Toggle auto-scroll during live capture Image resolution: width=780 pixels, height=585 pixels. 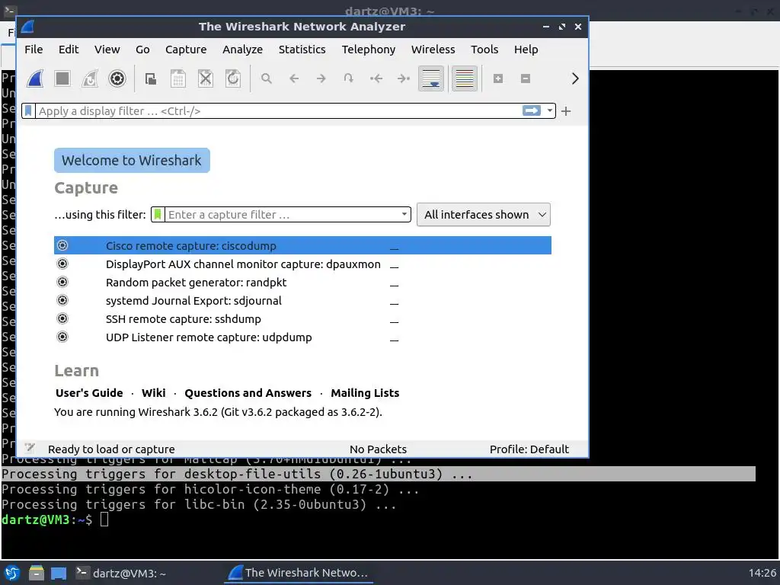click(x=431, y=78)
